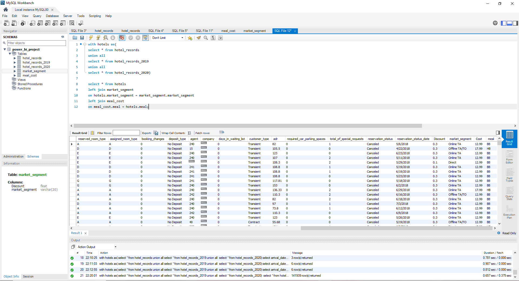
Task: Click inside the Filter Rows field
Action: pyautogui.click(x=126, y=133)
